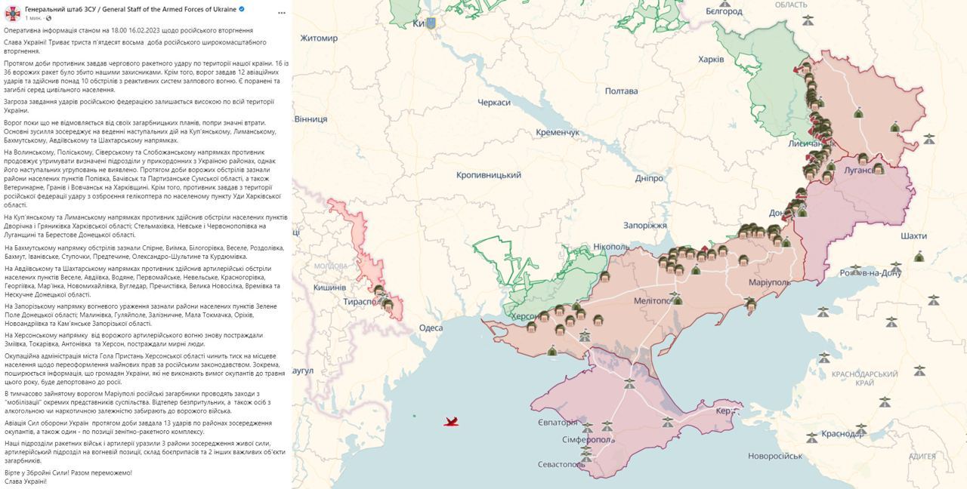
Task: Click the Kyiv coat of arms marker
Action: coord(431,23)
